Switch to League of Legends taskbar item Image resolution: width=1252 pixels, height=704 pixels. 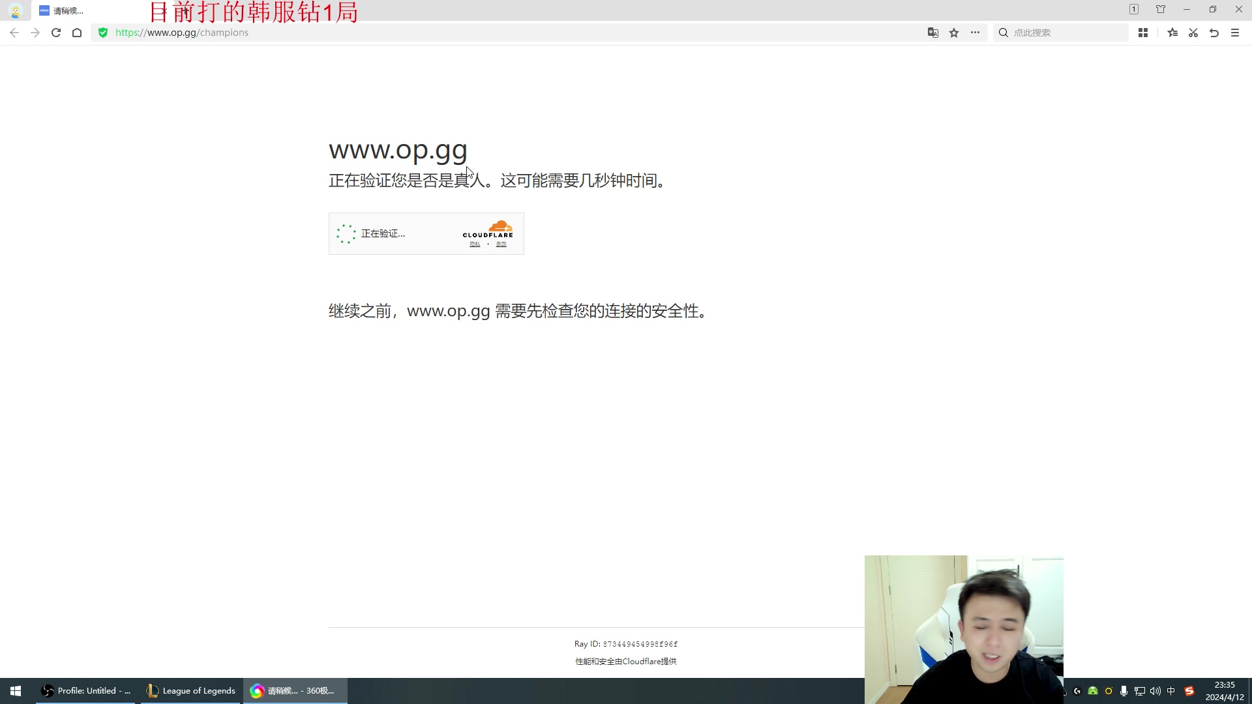click(190, 691)
